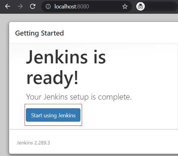This screenshot has height=156, width=178.
Task: Reload the localhost:8080 page
Action: click(x=33, y=6)
